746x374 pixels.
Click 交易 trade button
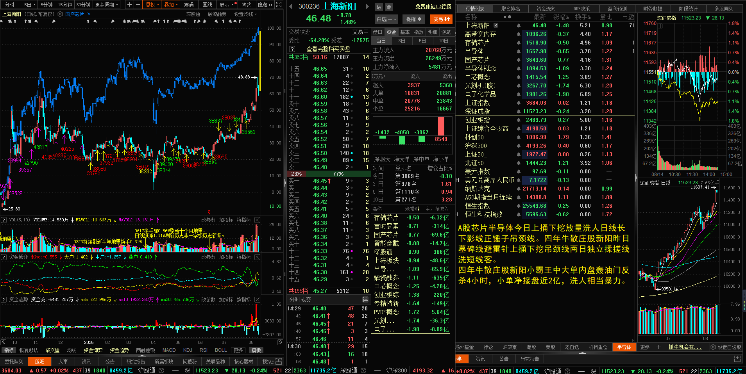pyautogui.click(x=442, y=19)
